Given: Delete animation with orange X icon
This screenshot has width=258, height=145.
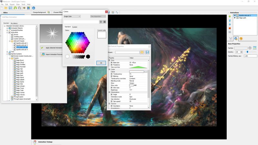Looking at the screenshot, I should pos(230,28).
